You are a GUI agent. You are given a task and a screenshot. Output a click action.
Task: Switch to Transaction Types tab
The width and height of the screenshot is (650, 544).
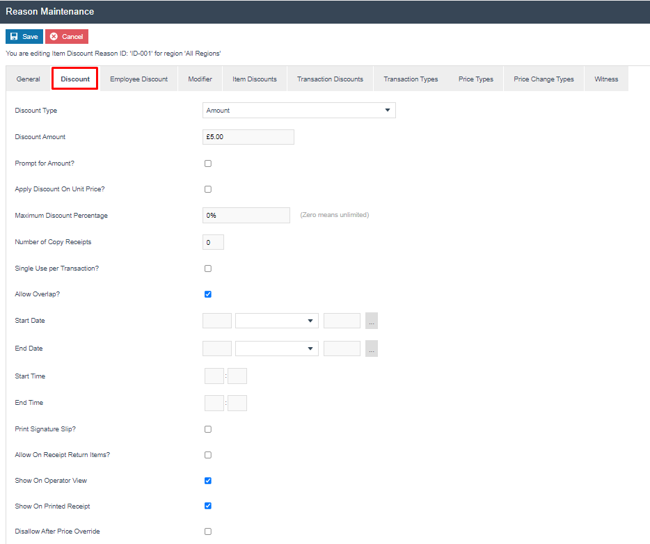411,79
